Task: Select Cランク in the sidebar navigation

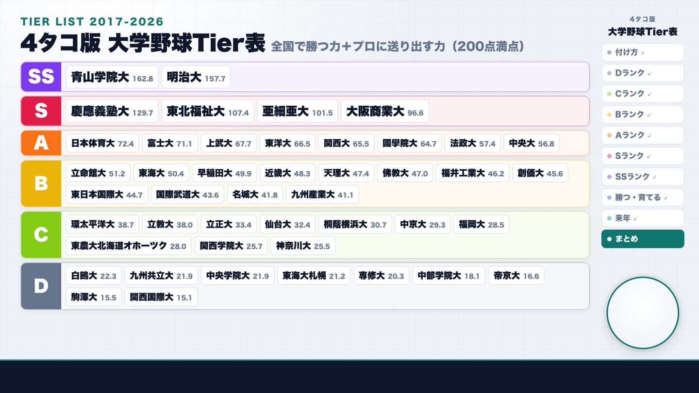Action: pos(642,94)
